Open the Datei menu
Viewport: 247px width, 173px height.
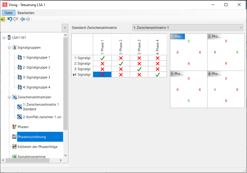(8, 13)
